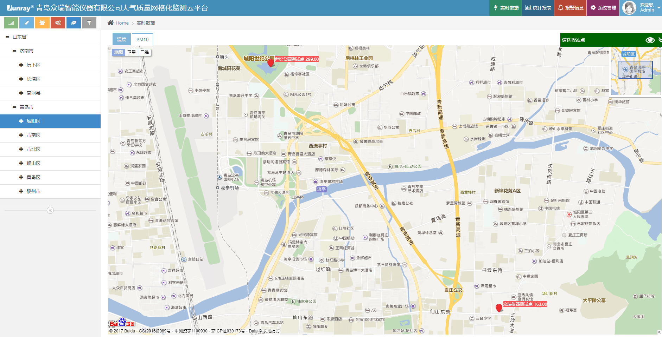Open the 实时数据 top menu
Viewport: 662px width, 337px height.
point(505,8)
